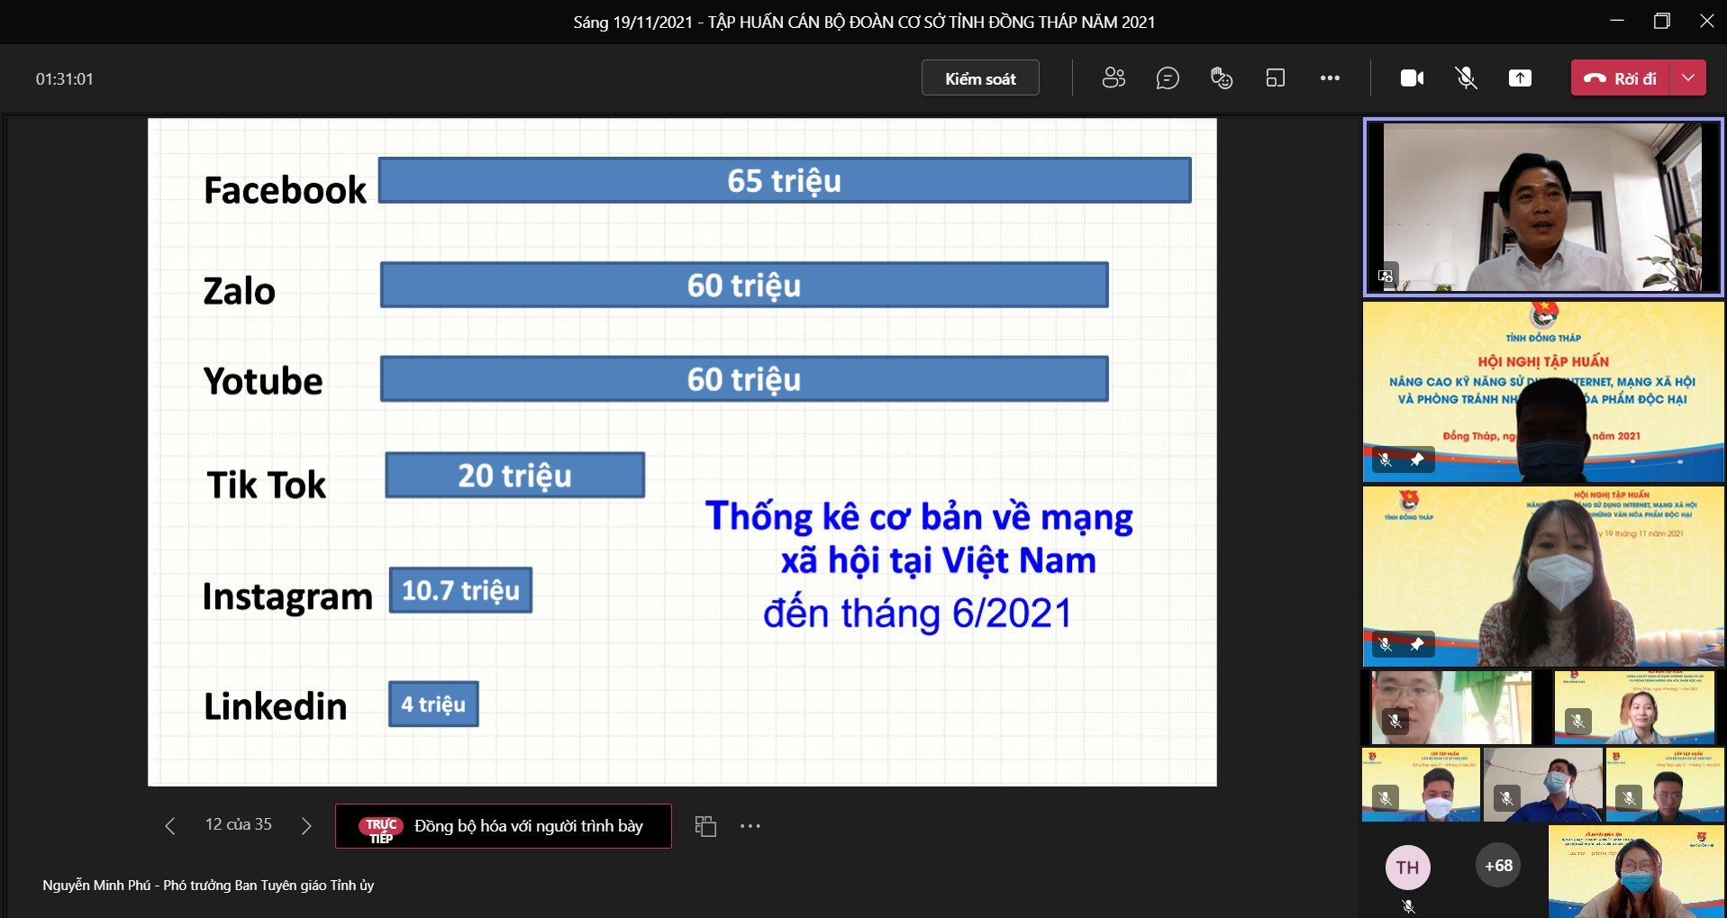Expand the leave options dropdown arrow
This screenshot has width=1727, height=918.
click(x=1688, y=78)
